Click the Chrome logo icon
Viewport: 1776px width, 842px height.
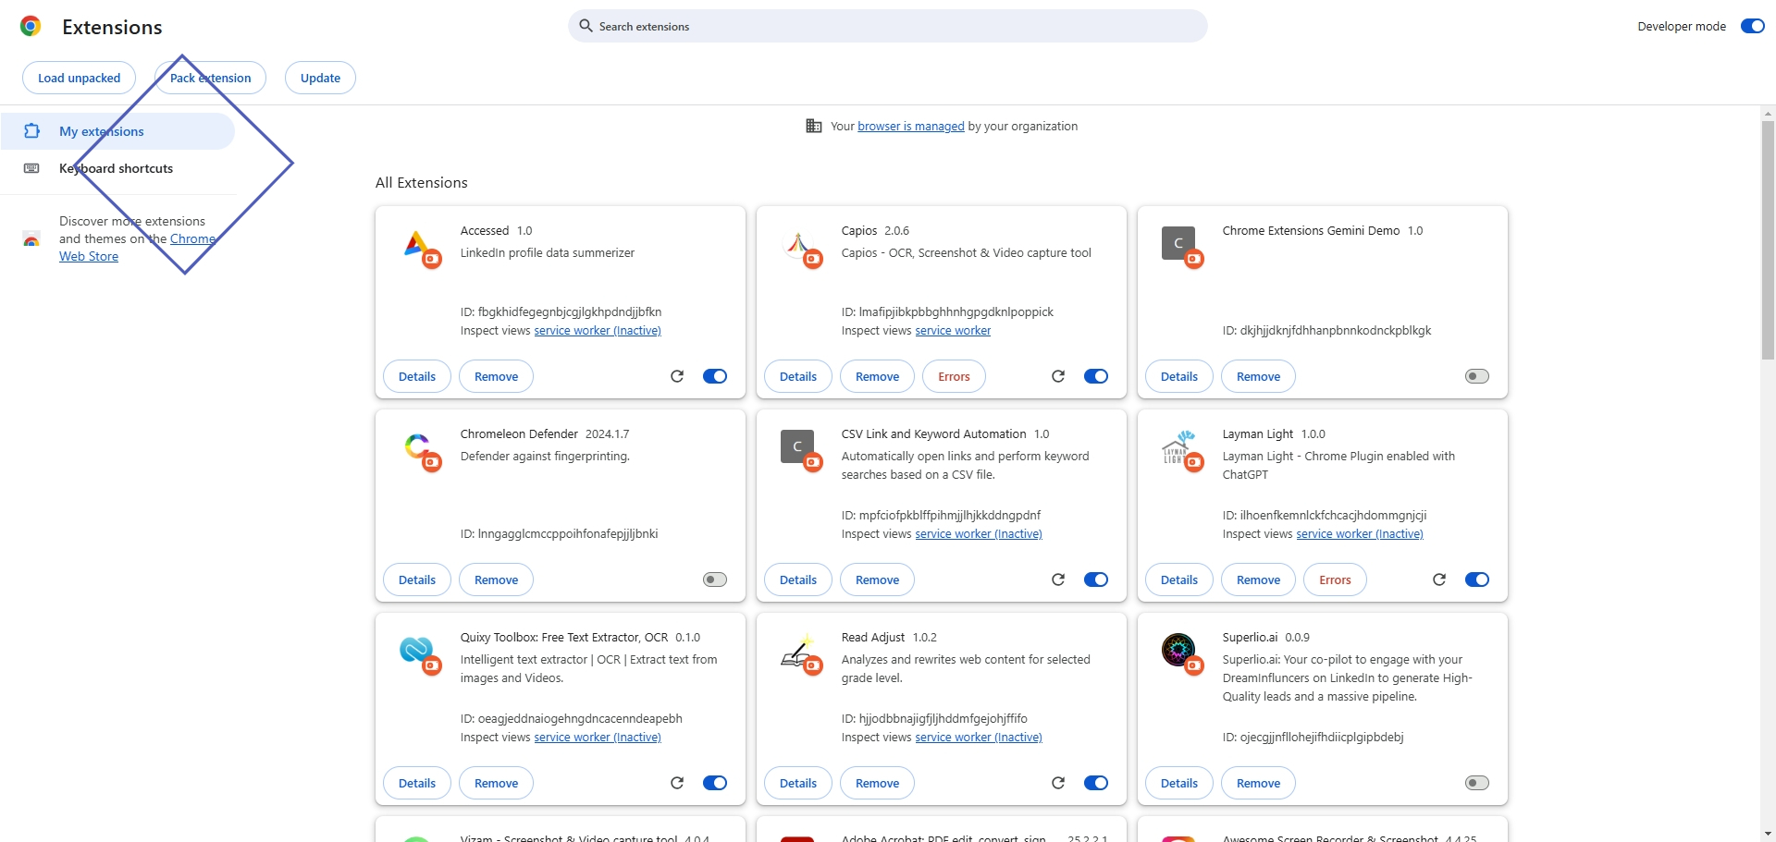click(31, 27)
